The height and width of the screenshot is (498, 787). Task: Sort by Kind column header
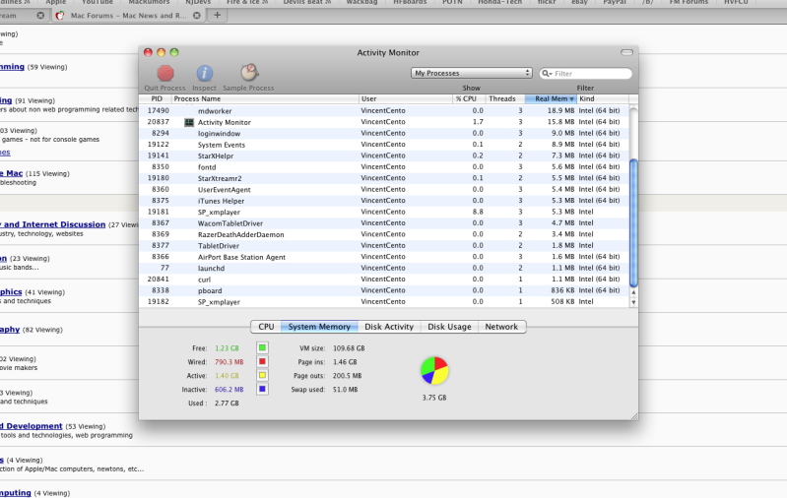[602, 98]
